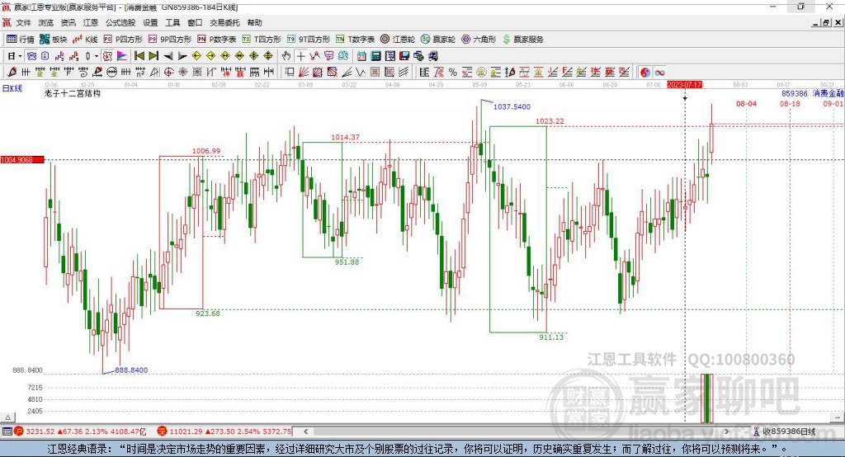Open the 六角形 tool
This screenshot has width=845, height=457.
click(479, 39)
